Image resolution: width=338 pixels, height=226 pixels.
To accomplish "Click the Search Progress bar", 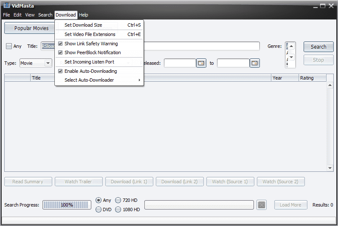I will [x=67, y=205].
